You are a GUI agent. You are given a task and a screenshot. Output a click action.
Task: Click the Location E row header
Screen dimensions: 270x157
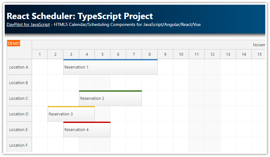click(19, 129)
